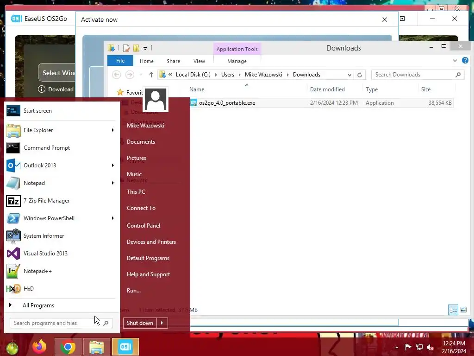
Task: Click New Folder icon in quick access toolbar
Action: (x=137, y=48)
